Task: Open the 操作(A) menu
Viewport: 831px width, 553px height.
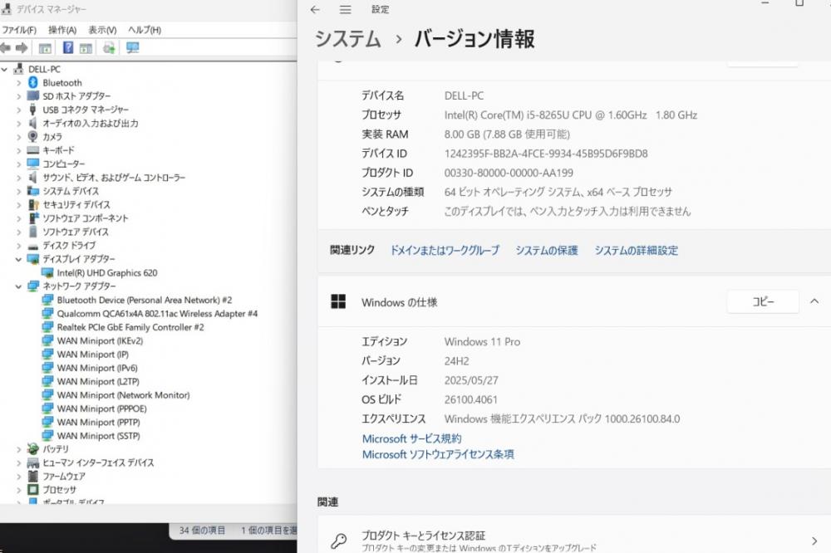Action: (62, 30)
